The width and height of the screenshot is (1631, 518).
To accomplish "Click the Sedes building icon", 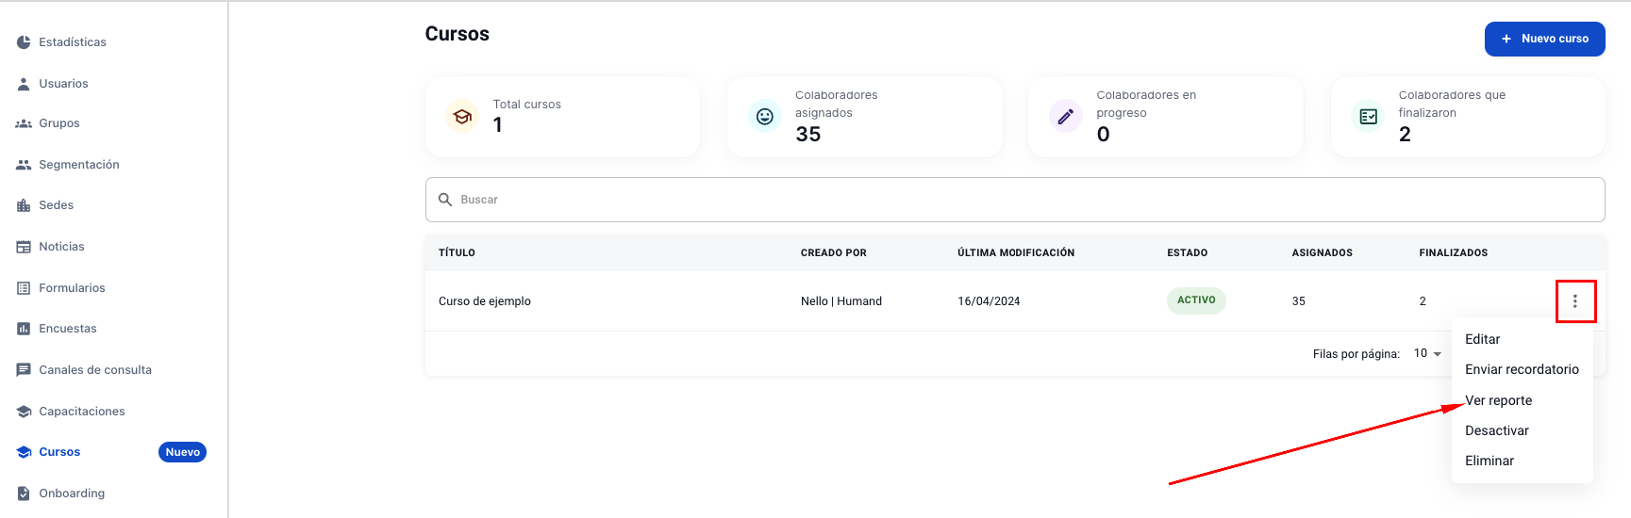I will click(x=24, y=205).
